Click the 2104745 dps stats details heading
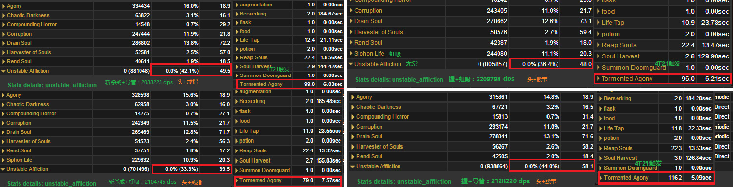The width and height of the screenshot is (738, 187). tap(142, 182)
